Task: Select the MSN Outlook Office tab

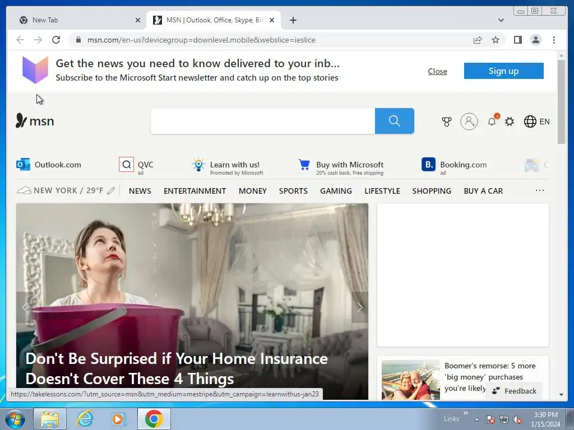Action: (x=214, y=20)
